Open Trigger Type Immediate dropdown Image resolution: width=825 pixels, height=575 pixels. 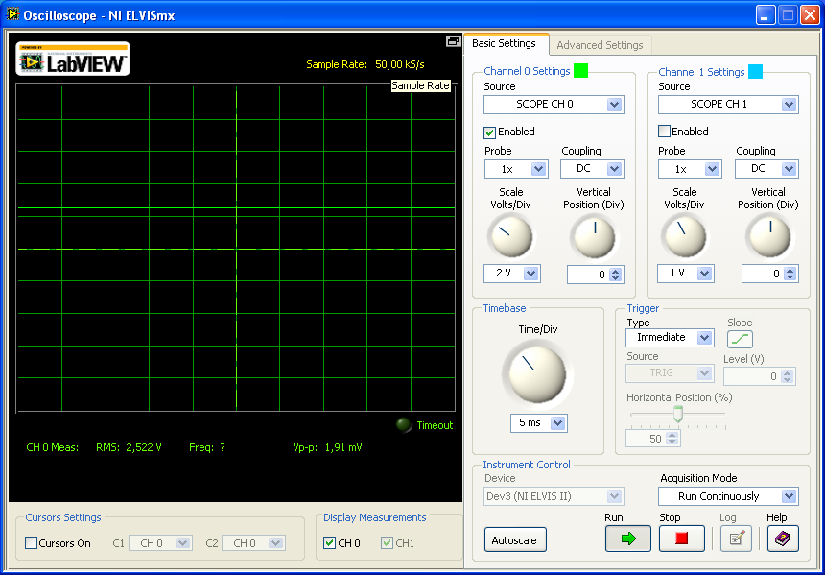pyautogui.click(x=670, y=338)
